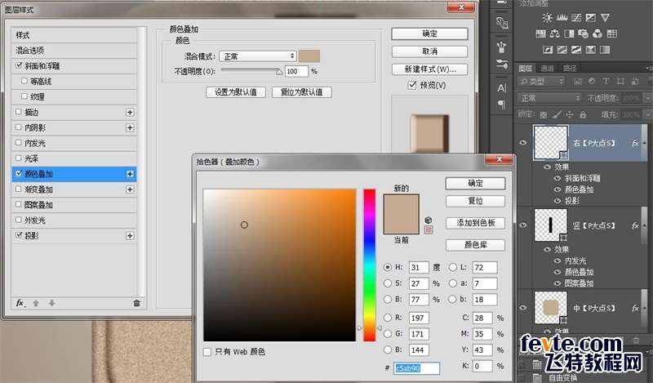This screenshot has width=653, height=383.
Task: Select the 混合选项 row in style list
Action: pos(74,51)
